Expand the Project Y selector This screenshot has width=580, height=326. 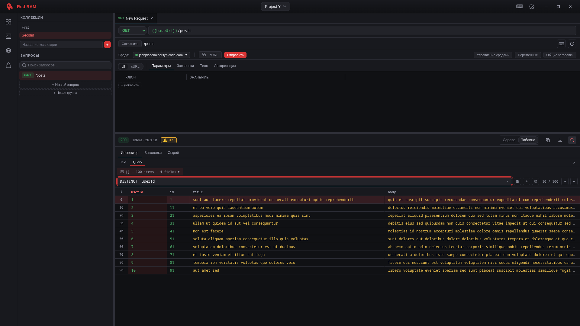(275, 7)
